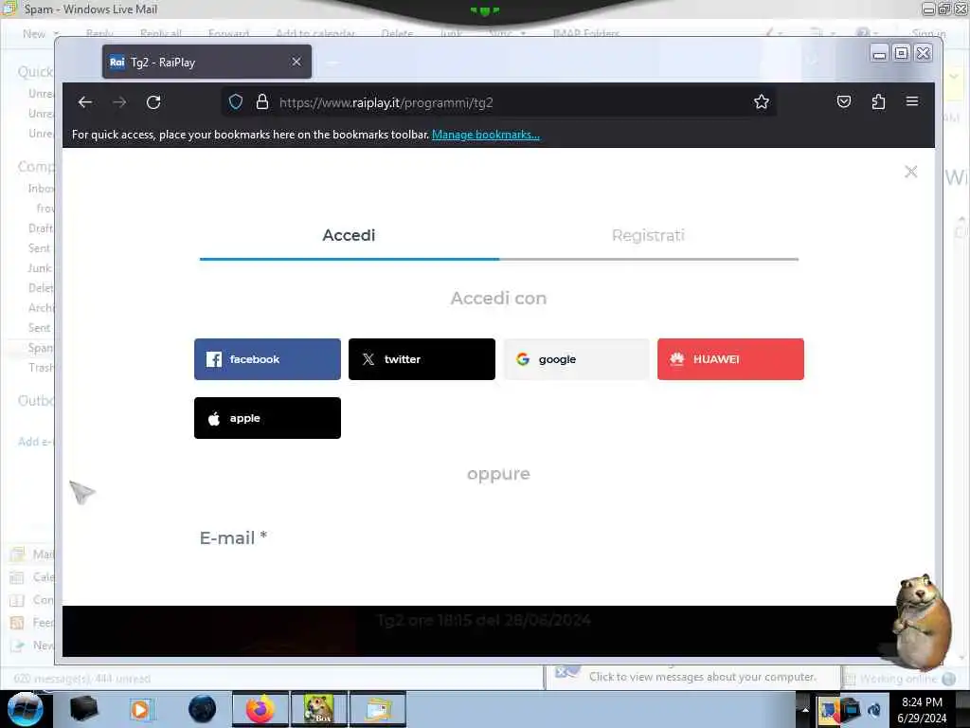Open the Firefox hamburger menu
Viewport: 970px width, 728px height.
(x=912, y=100)
